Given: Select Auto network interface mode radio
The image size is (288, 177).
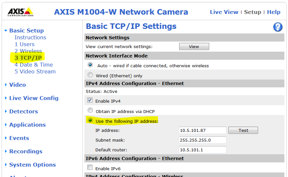Looking at the screenshot, I should coord(90,65).
